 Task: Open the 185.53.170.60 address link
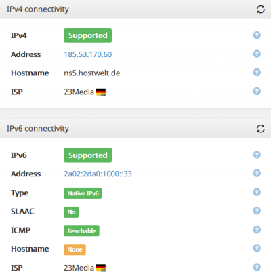point(88,54)
